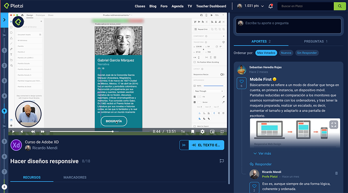Click Responder under the first comment
Viewport: 348px width, 193px height.
pos(261,164)
